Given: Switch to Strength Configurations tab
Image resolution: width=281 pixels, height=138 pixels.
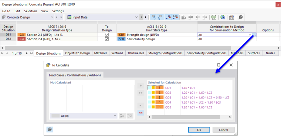Looking at the screenshot, I should tap(165, 53).
